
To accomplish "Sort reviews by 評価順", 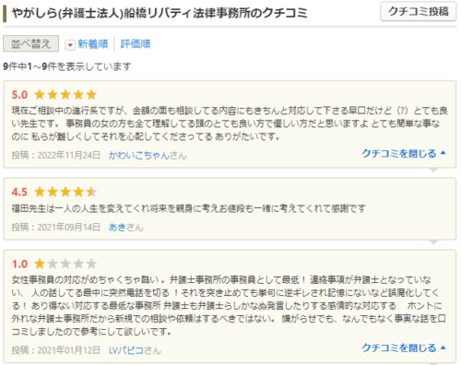I will click(136, 44).
